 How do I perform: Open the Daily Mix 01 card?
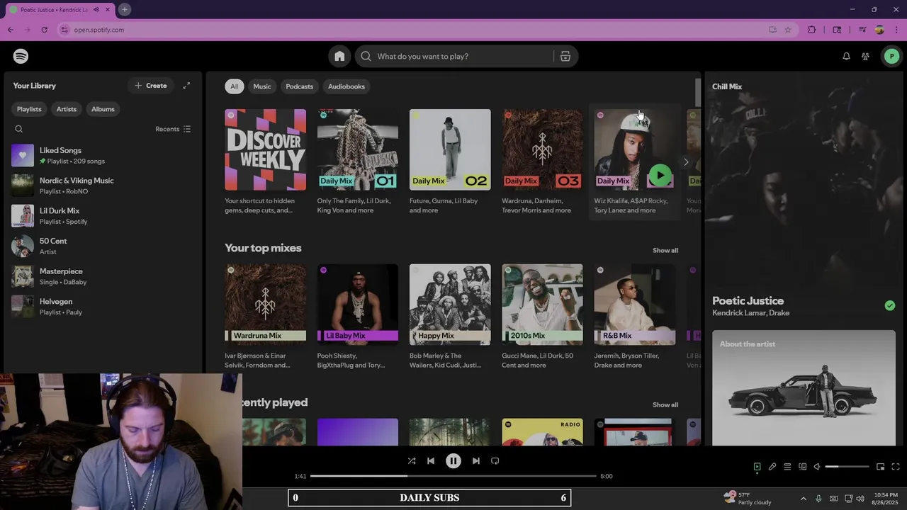[358, 161]
